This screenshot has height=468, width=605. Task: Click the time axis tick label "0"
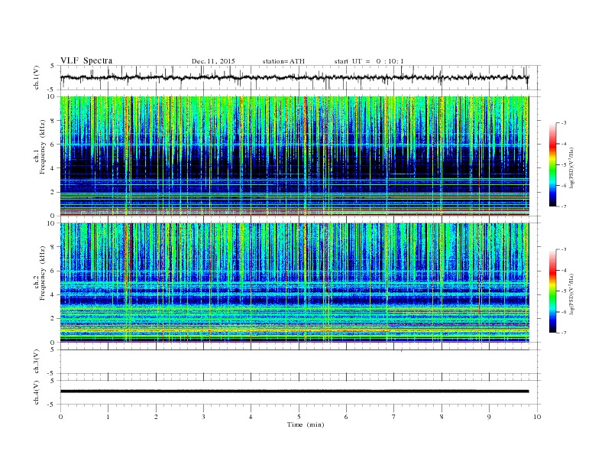point(60,417)
